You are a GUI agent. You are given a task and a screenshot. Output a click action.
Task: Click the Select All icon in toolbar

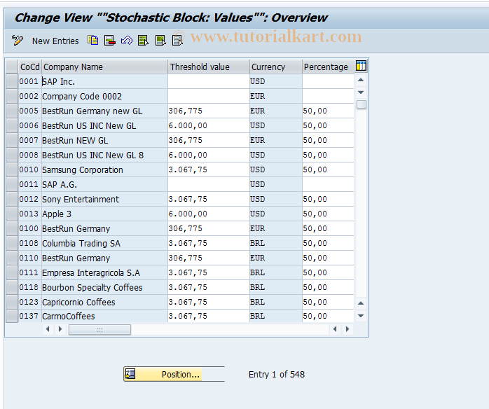[144, 41]
